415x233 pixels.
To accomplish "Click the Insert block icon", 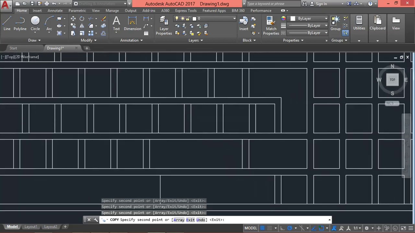I will [244, 23].
